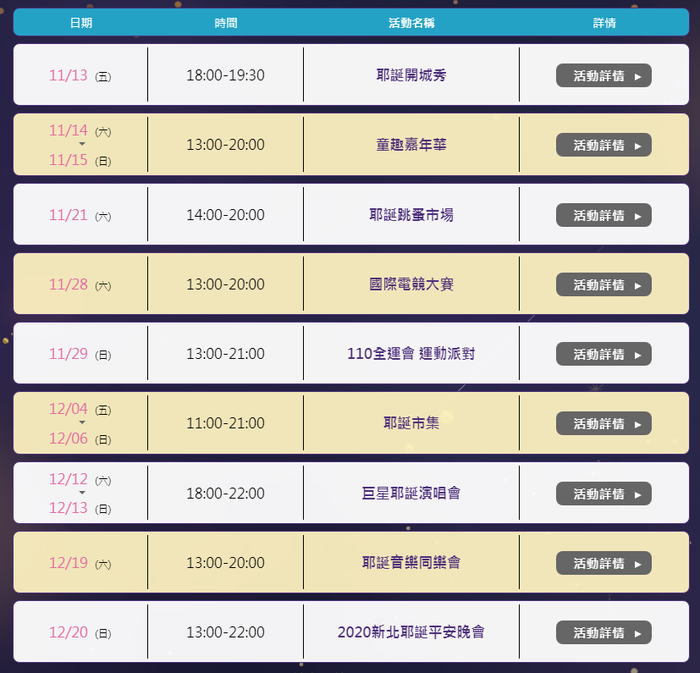Click the 國際電競大賽 event title
The image size is (700, 673).
pyautogui.click(x=411, y=284)
